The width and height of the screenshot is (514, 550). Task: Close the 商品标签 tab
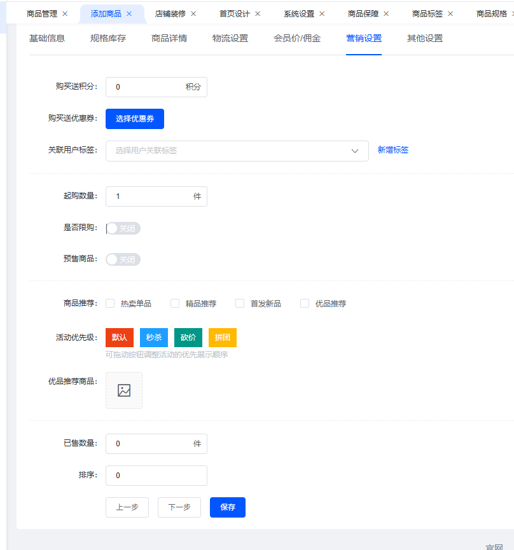[450, 13]
